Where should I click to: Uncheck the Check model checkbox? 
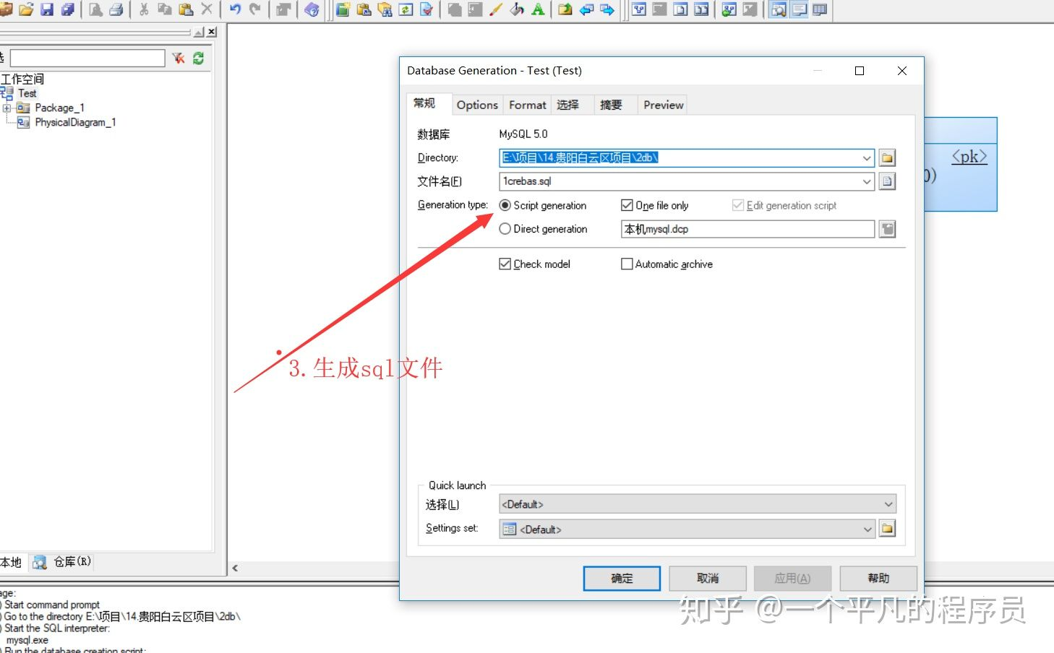[505, 264]
